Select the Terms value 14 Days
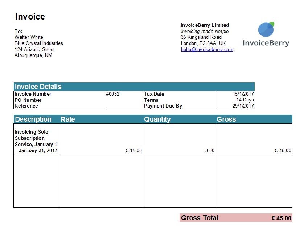The image size is (304, 234). tap(245, 100)
